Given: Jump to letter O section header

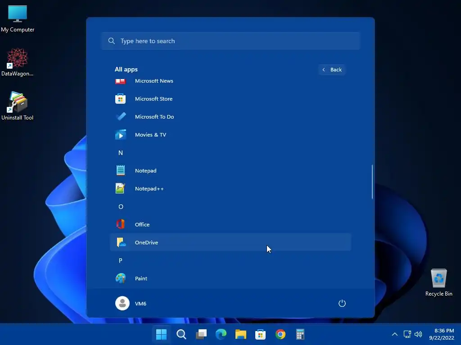Looking at the screenshot, I should [121, 207].
